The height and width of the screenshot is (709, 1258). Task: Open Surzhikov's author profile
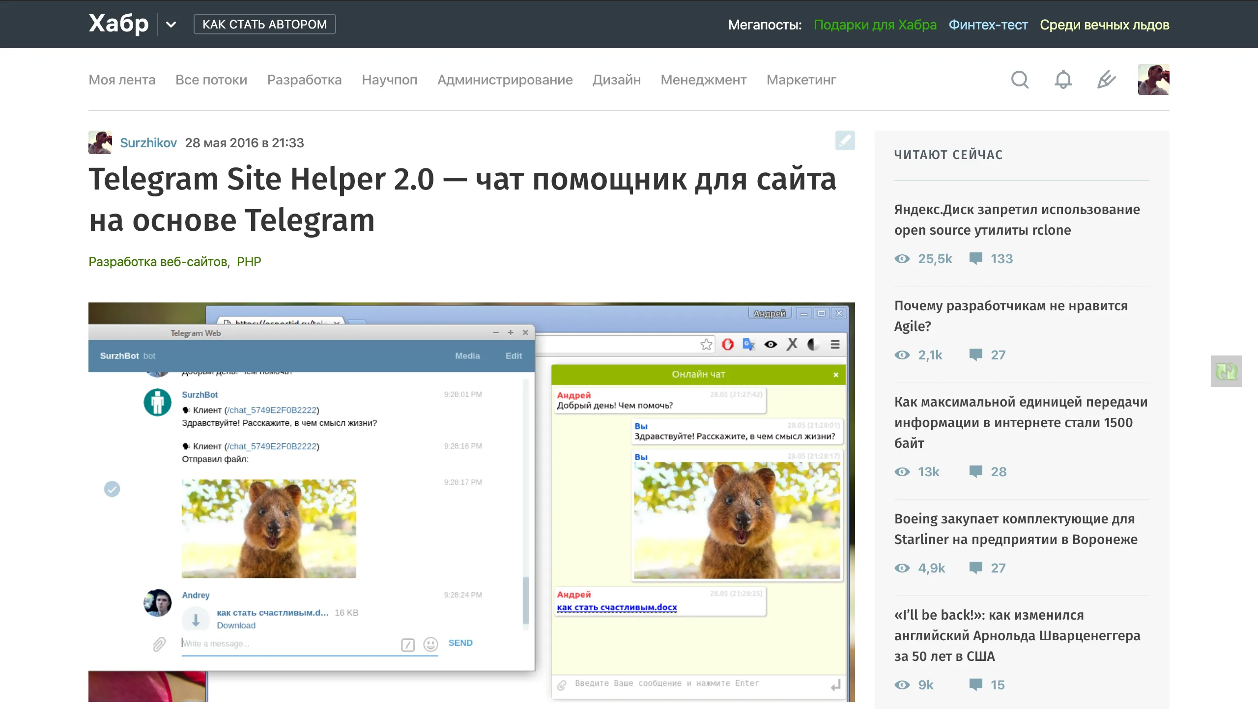[x=148, y=142]
